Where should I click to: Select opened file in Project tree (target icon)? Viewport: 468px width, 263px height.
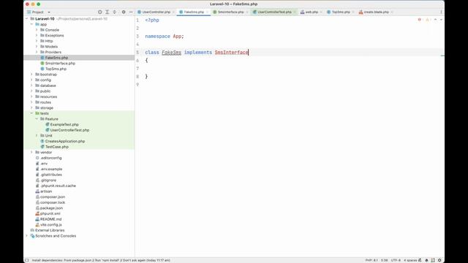[x=100, y=12]
